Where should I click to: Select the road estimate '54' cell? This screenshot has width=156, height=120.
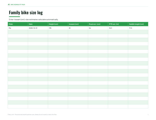98,28
